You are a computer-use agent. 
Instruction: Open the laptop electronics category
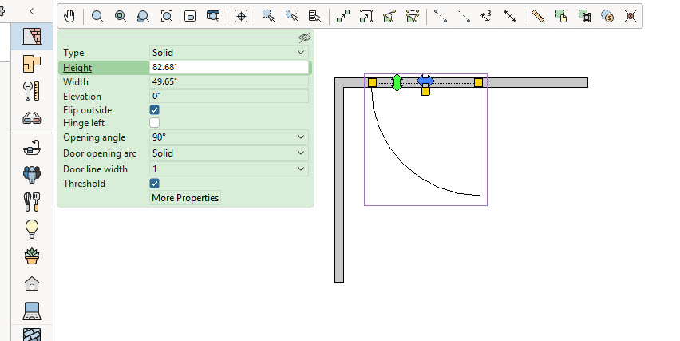point(32,311)
